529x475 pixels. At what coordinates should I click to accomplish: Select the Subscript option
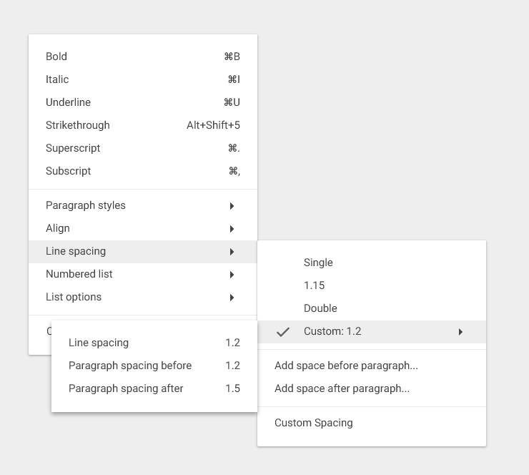click(x=69, y=171)
